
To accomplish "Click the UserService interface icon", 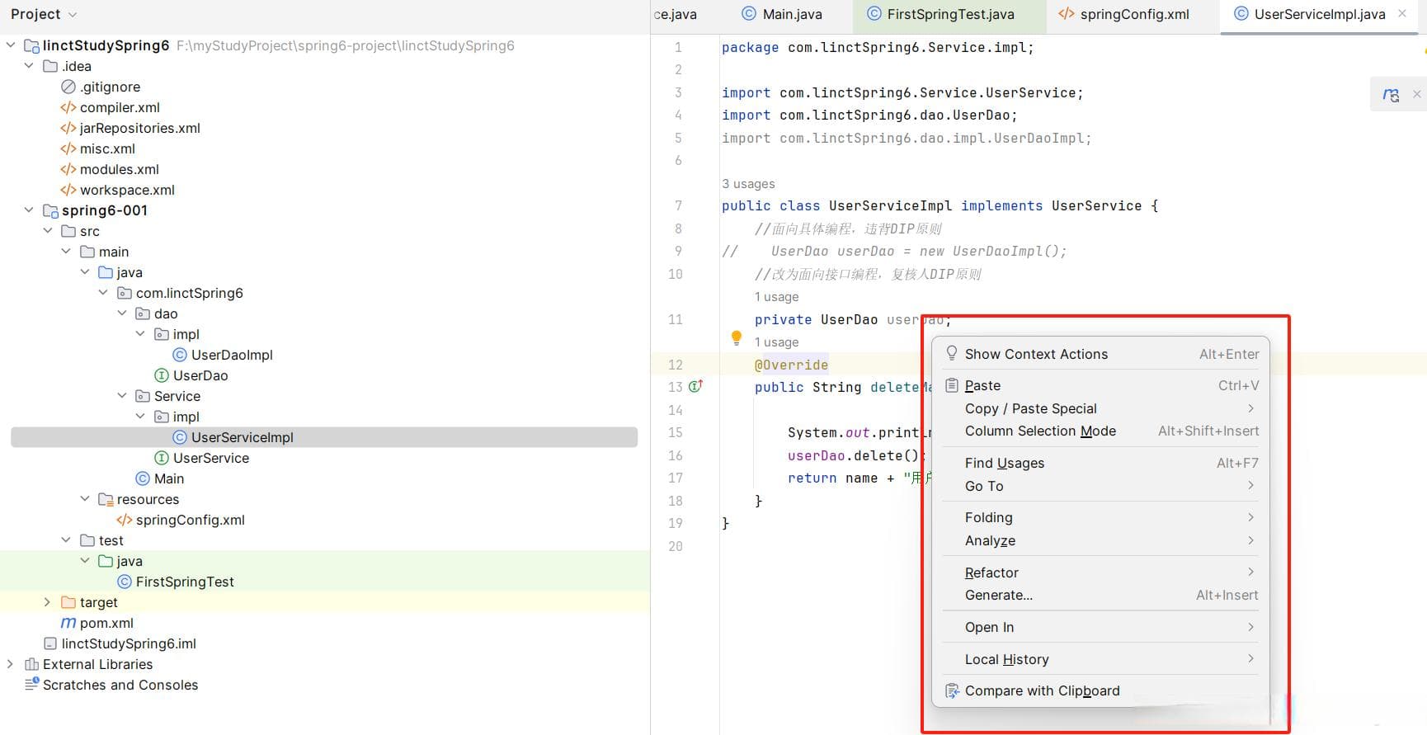I will (162, 458).
